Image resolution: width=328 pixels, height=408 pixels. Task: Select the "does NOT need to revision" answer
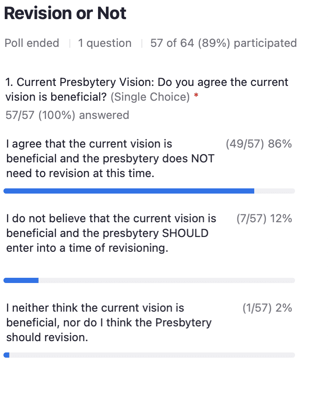click(x=110, y=158)
